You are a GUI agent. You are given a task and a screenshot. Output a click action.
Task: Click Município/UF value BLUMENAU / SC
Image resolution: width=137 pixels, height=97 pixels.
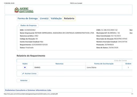click(x=114, y=33)
